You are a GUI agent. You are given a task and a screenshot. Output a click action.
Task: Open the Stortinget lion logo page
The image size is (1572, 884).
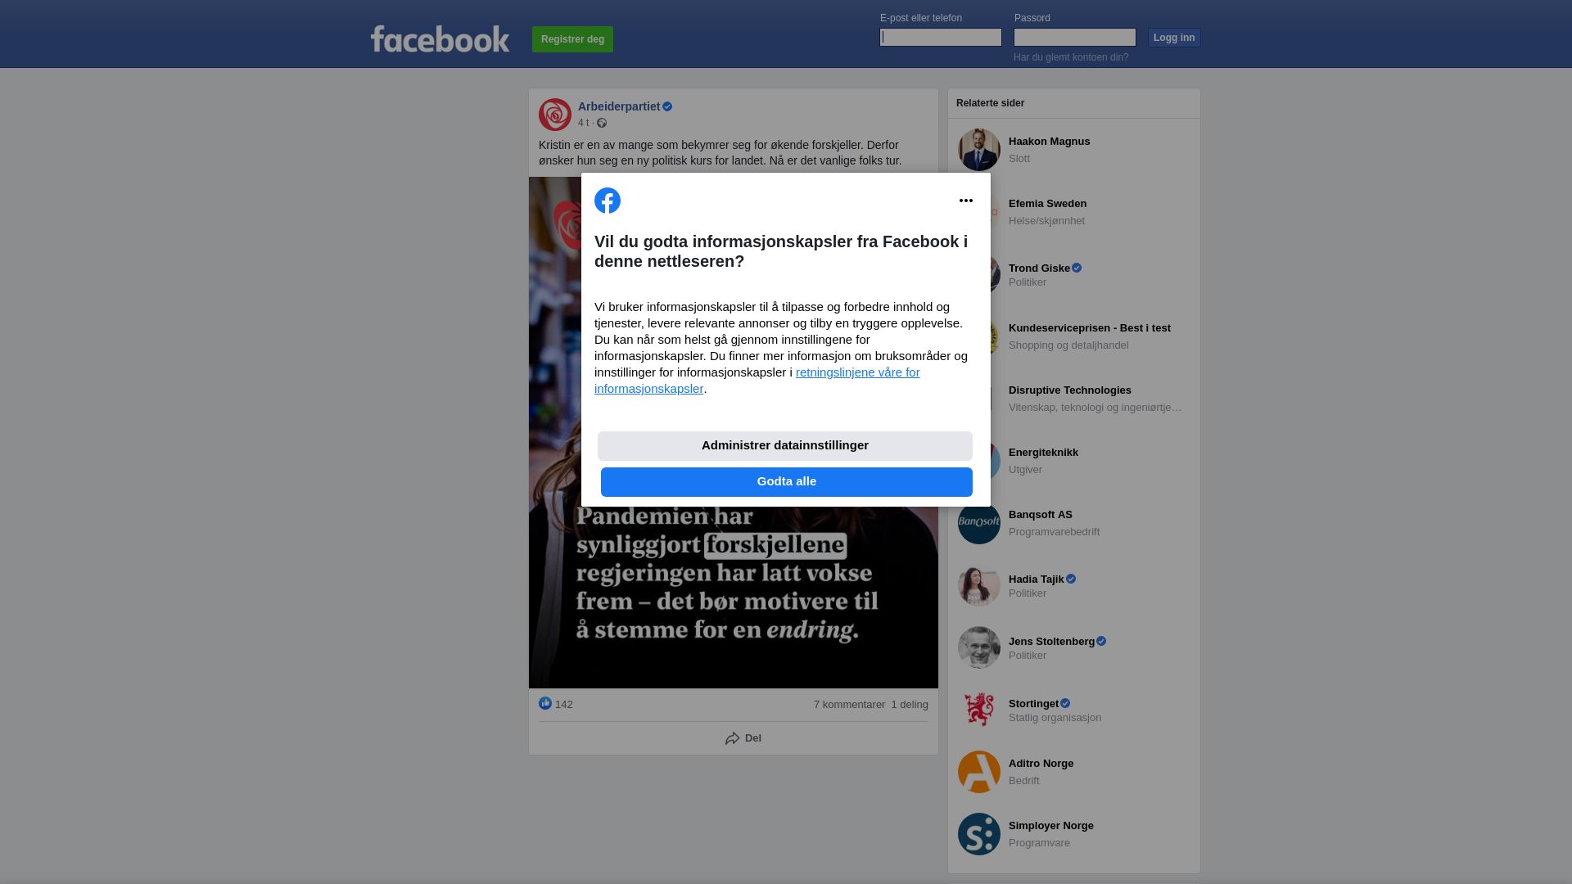(x=979, y=710)
